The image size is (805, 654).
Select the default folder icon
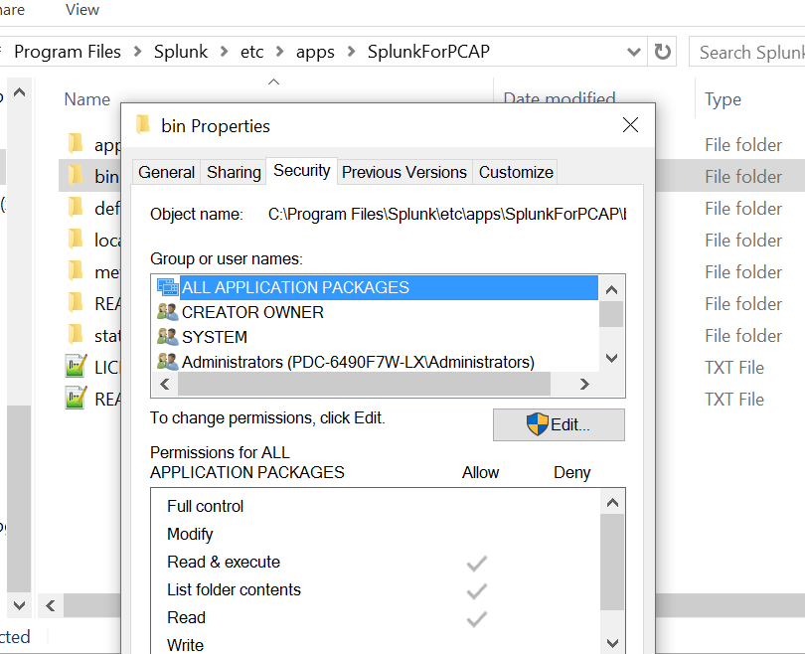[x=77, y=208]
